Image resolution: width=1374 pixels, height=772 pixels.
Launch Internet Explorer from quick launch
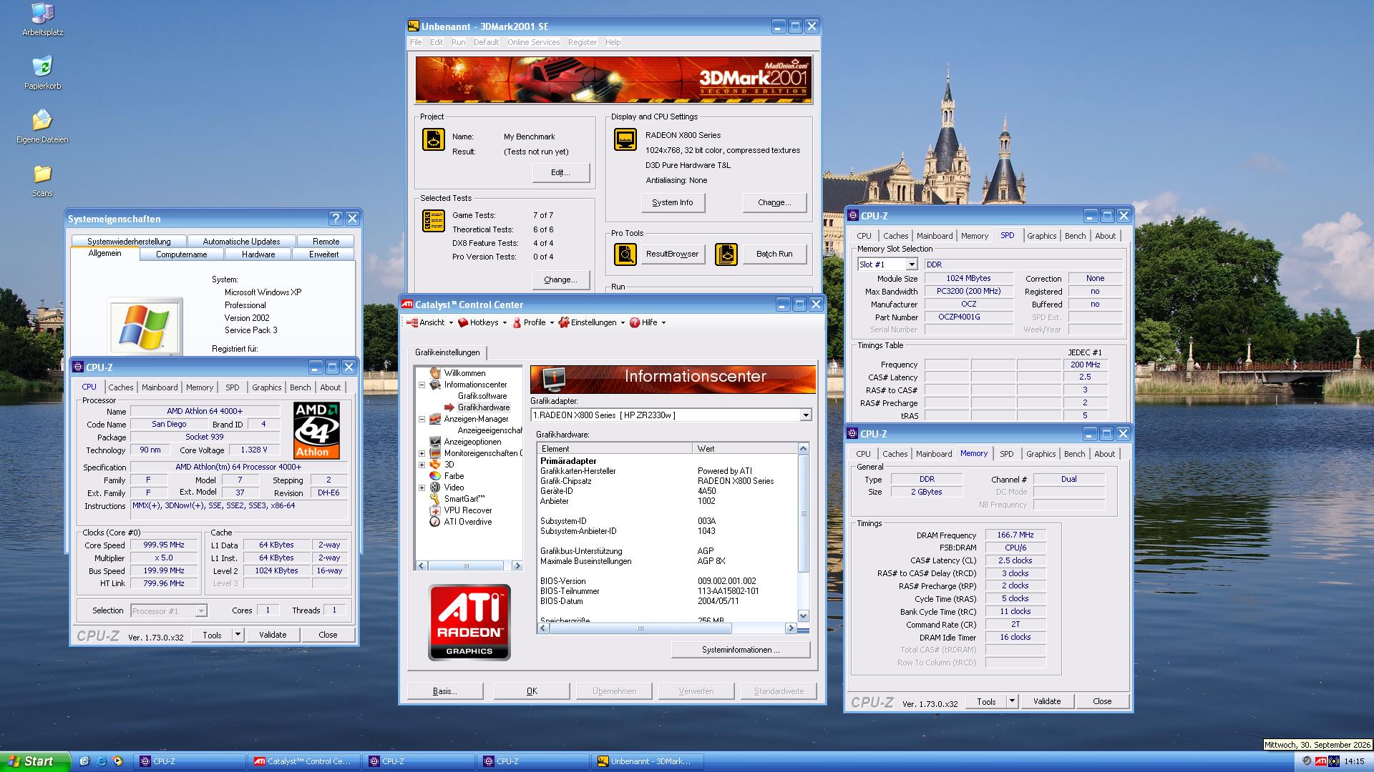pos(102,761)
